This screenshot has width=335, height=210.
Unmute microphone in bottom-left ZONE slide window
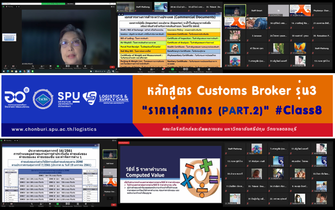click(x=4, y=204)
